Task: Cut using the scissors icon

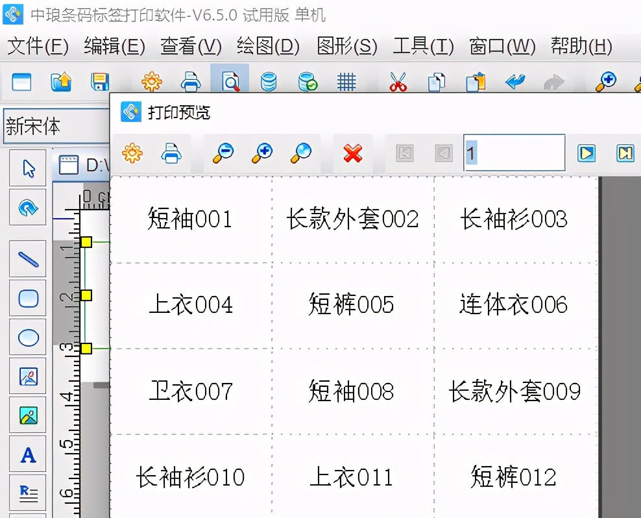Action: 398,82
